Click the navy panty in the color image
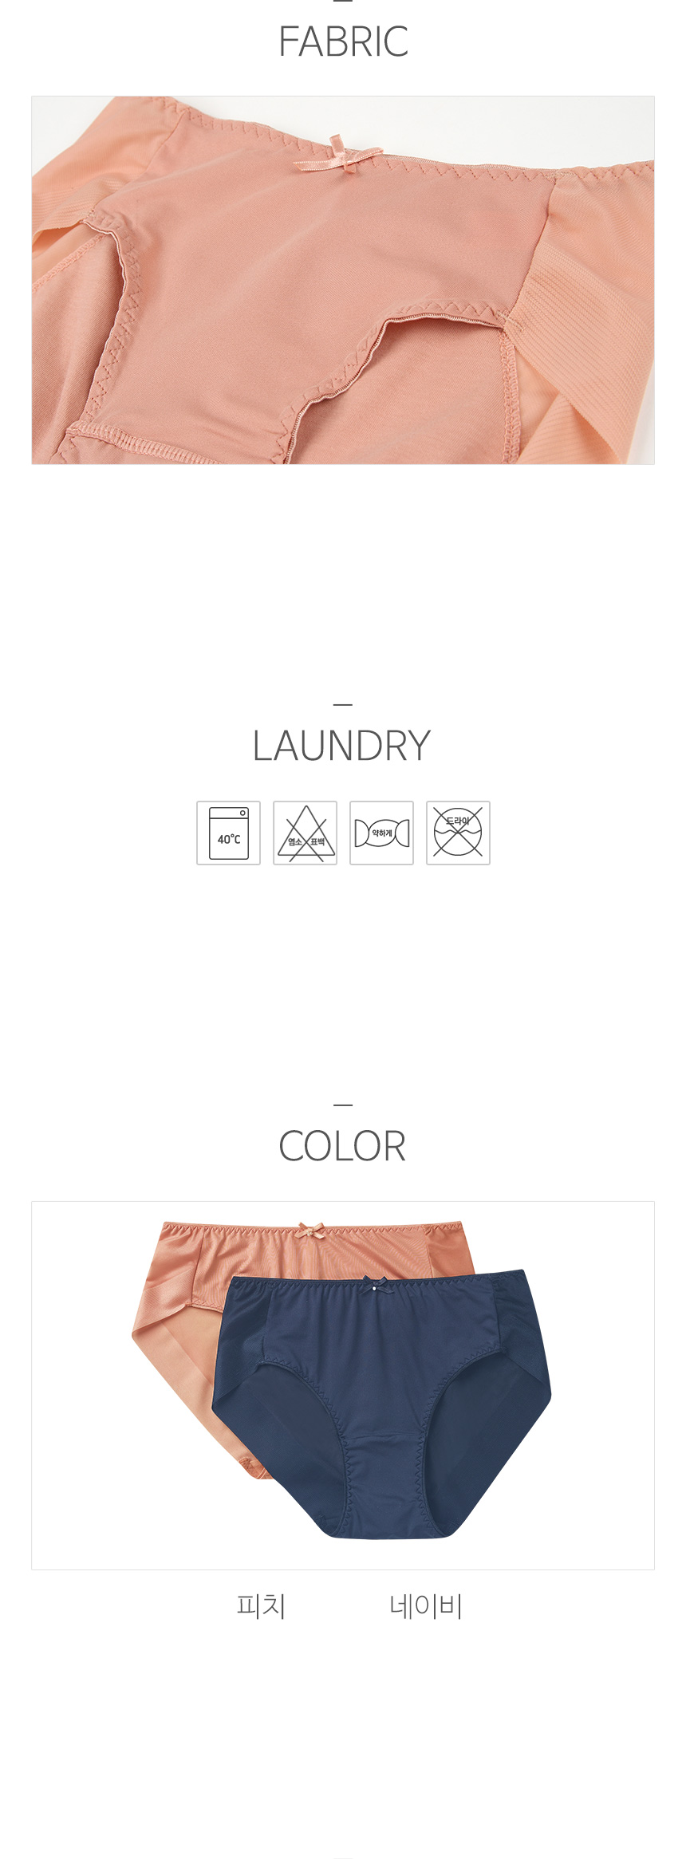The height and width of the screenshot is (1859, 686). point(381,1404)
